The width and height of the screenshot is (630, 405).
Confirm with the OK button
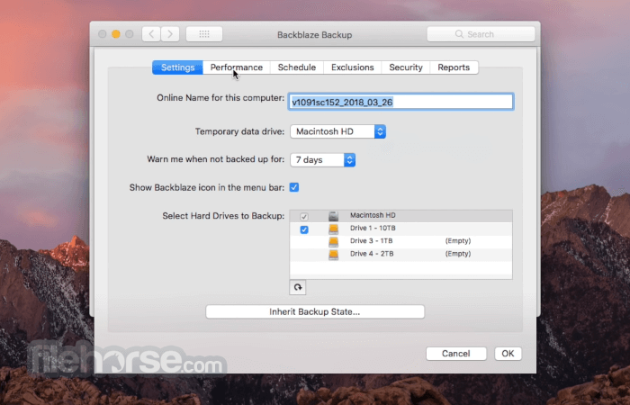pyautogui.click(x=508, y=354)
